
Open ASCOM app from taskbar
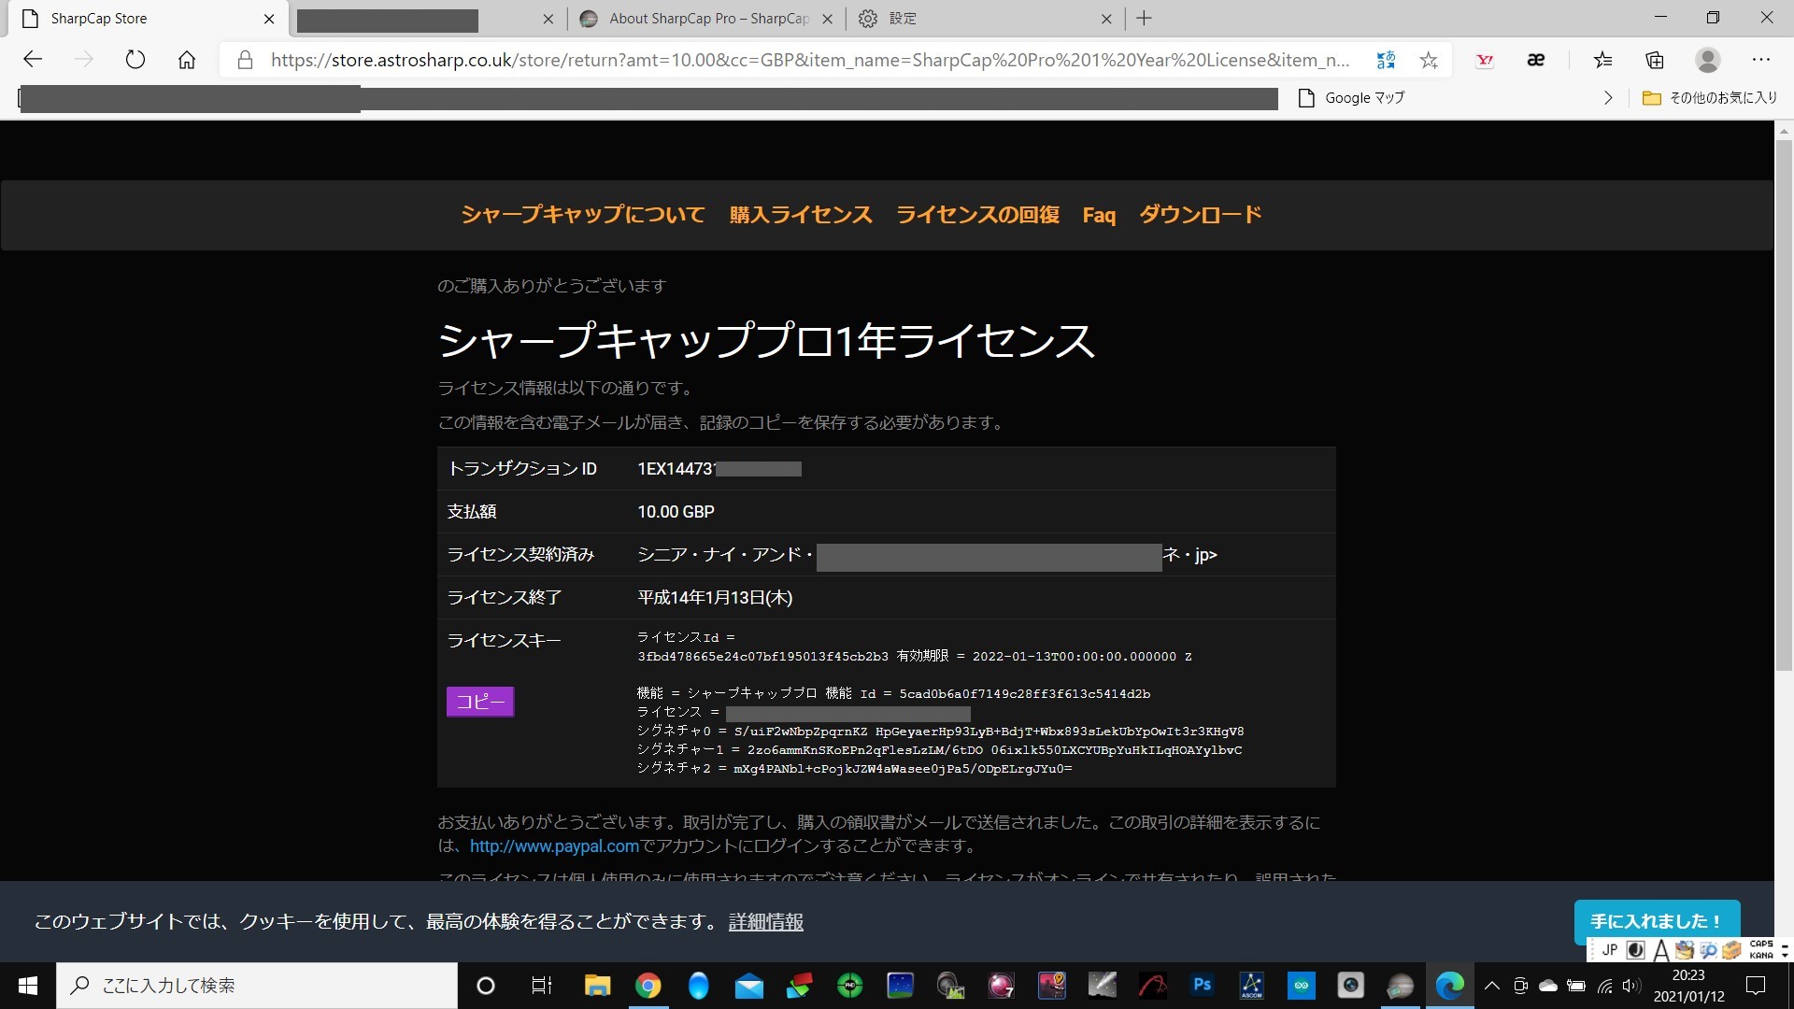(1251, 986)
